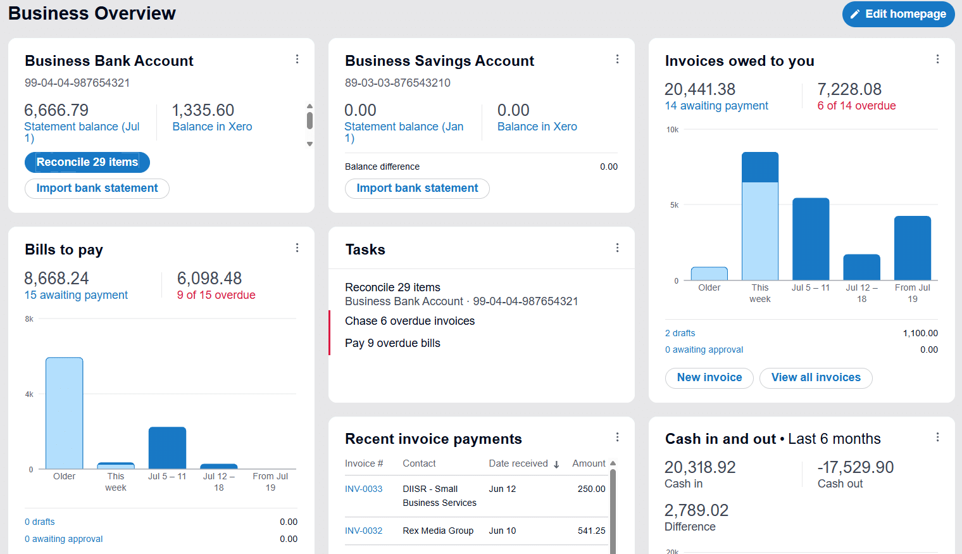Click scroll-up arrow in Bank Account card
This screenshot has height=554, width=962.
(309, 106)
